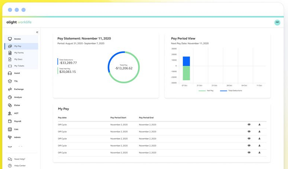
Task: Select My Forms in the sidebar
Action: click(x=19, y=53)
